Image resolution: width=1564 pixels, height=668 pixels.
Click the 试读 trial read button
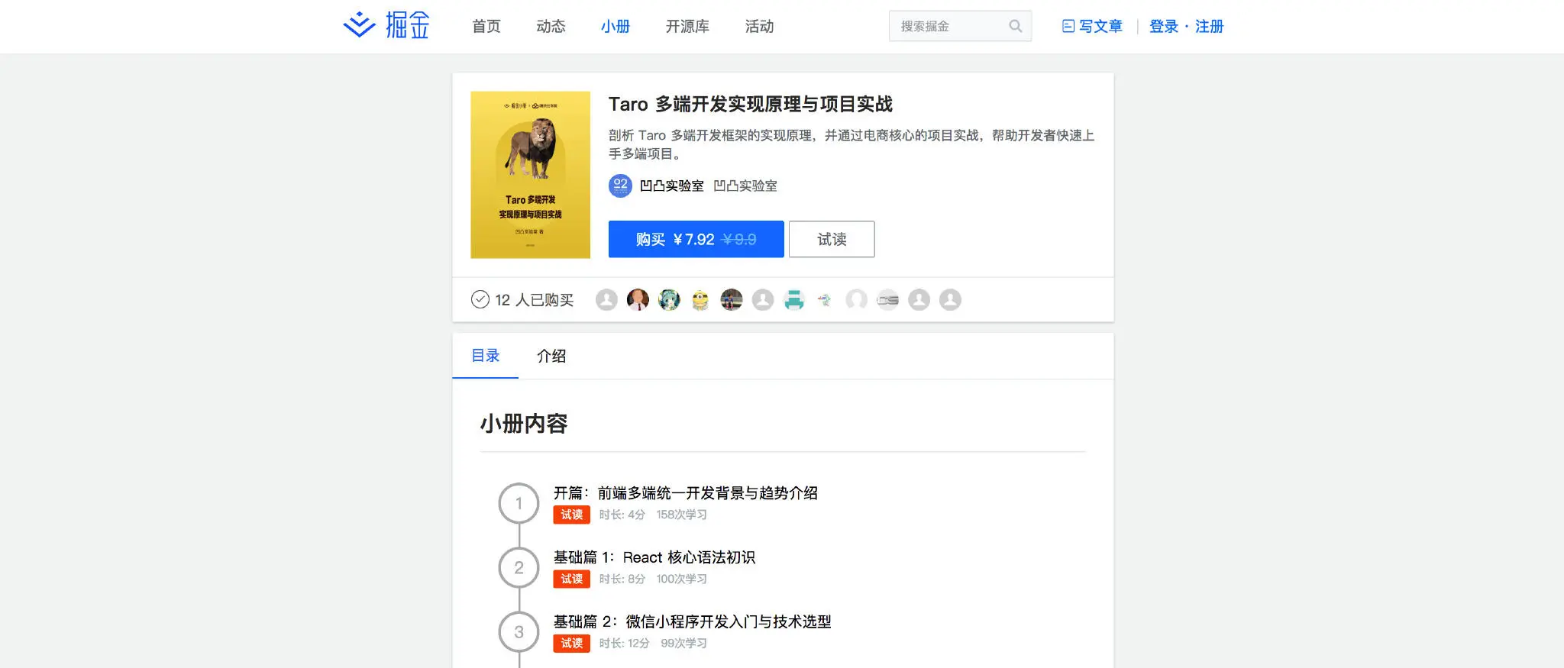click(832, 239)
